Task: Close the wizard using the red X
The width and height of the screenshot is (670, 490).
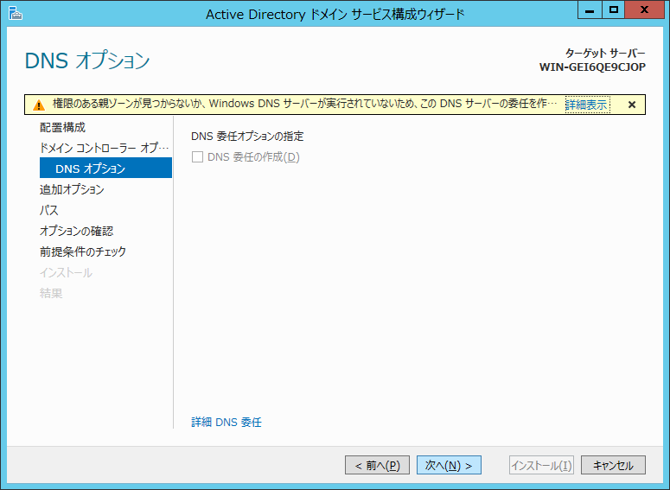Action: click(645, 11)
